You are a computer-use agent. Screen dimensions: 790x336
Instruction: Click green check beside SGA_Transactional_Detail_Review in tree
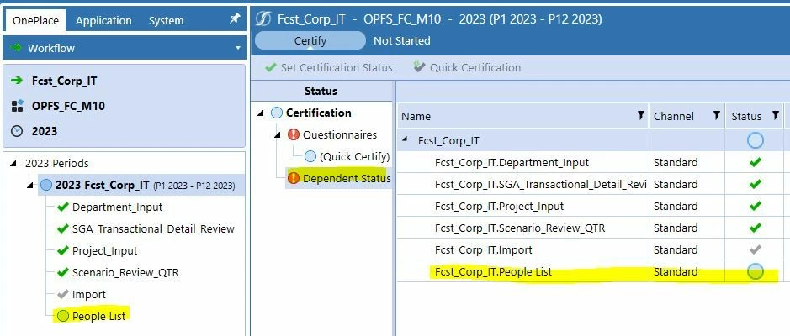[63, 228]
